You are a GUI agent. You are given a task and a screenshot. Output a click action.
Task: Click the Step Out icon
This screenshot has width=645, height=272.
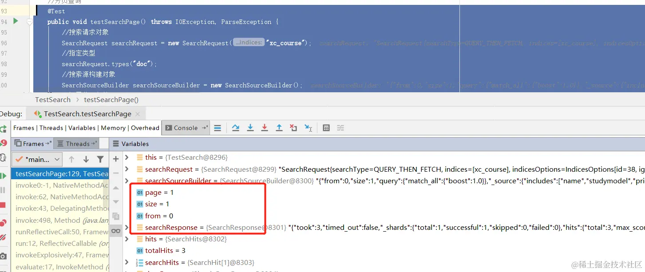pyautogui.click(x=279, y=128)
